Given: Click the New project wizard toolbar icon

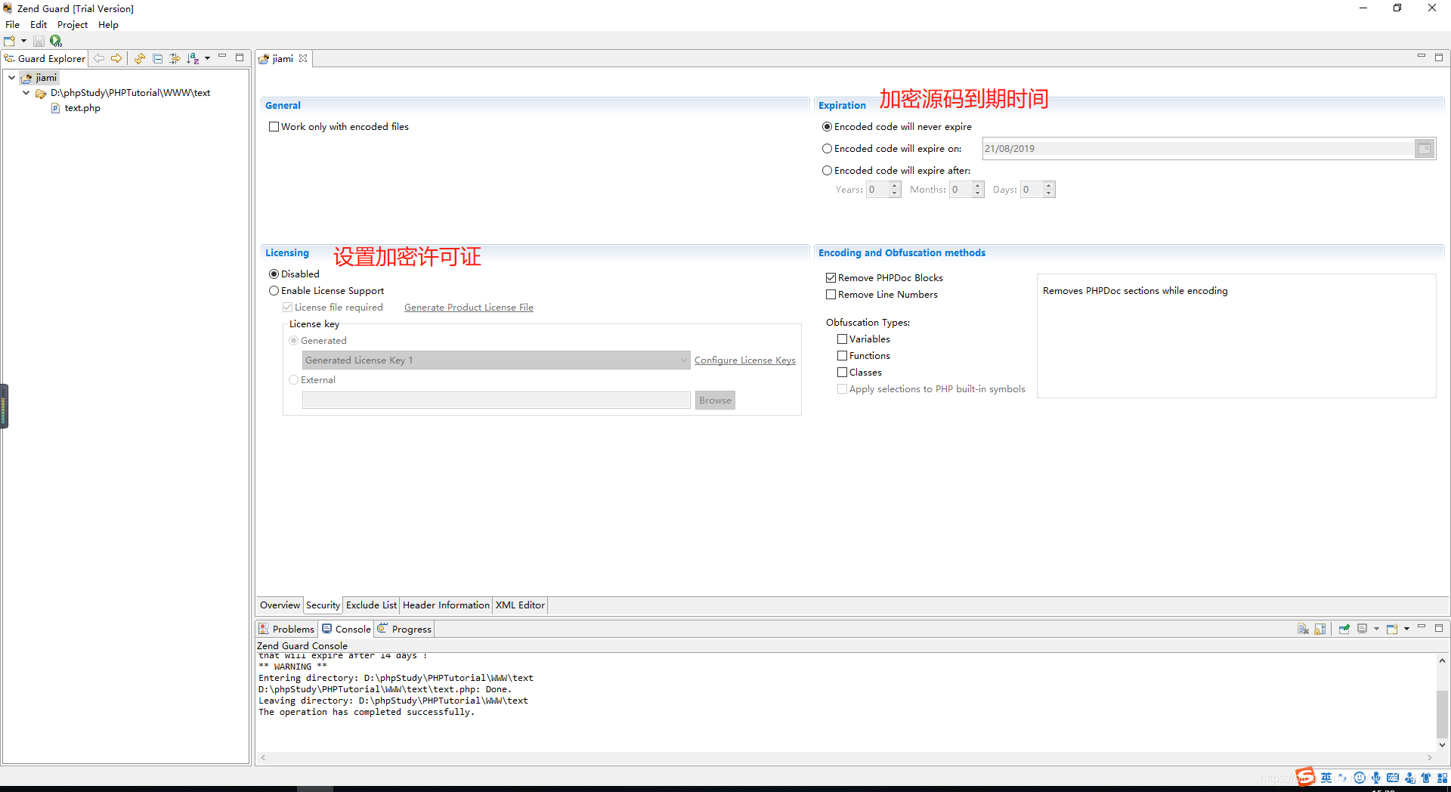Looking at the screenshot, I should click(x=10, y=41).
